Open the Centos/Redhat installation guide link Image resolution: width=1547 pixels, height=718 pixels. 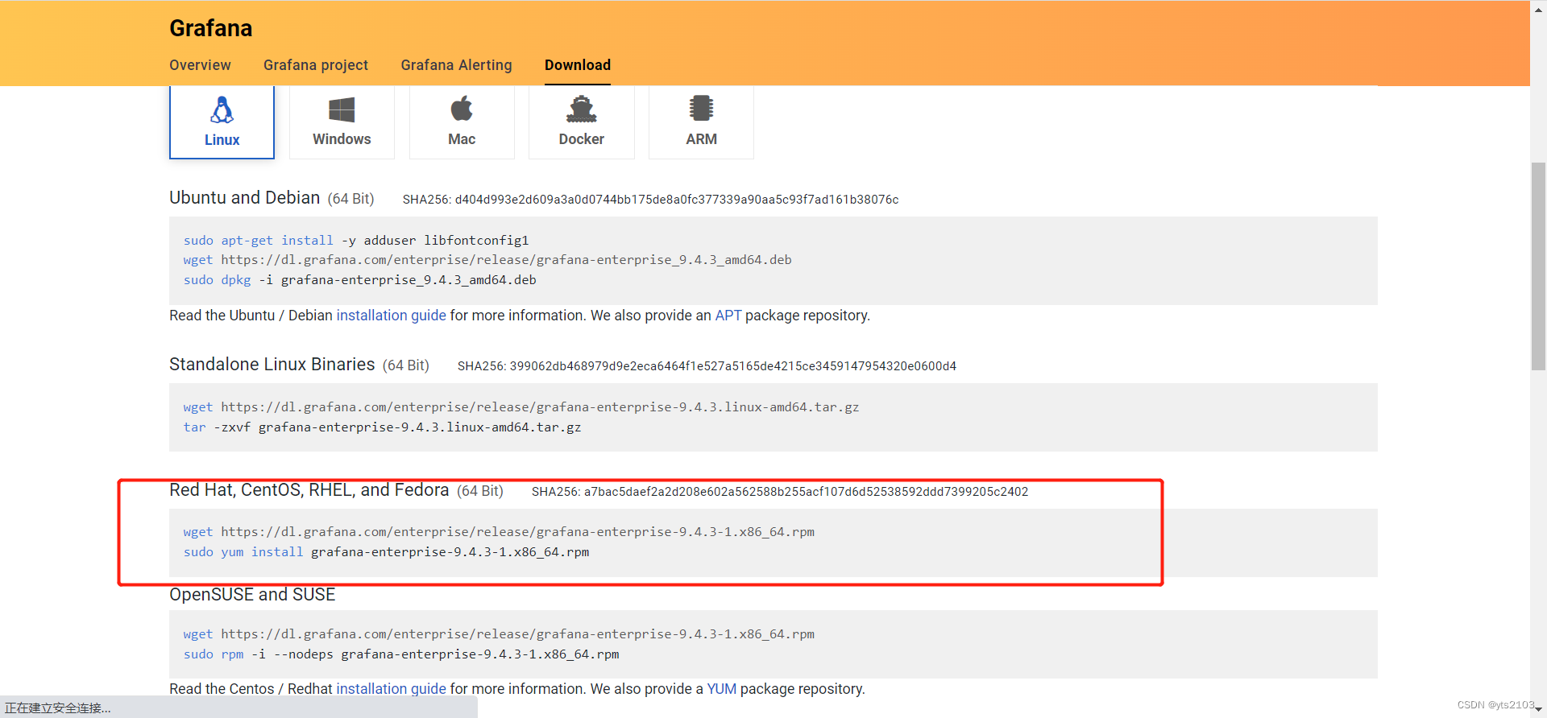coord(391,689)
